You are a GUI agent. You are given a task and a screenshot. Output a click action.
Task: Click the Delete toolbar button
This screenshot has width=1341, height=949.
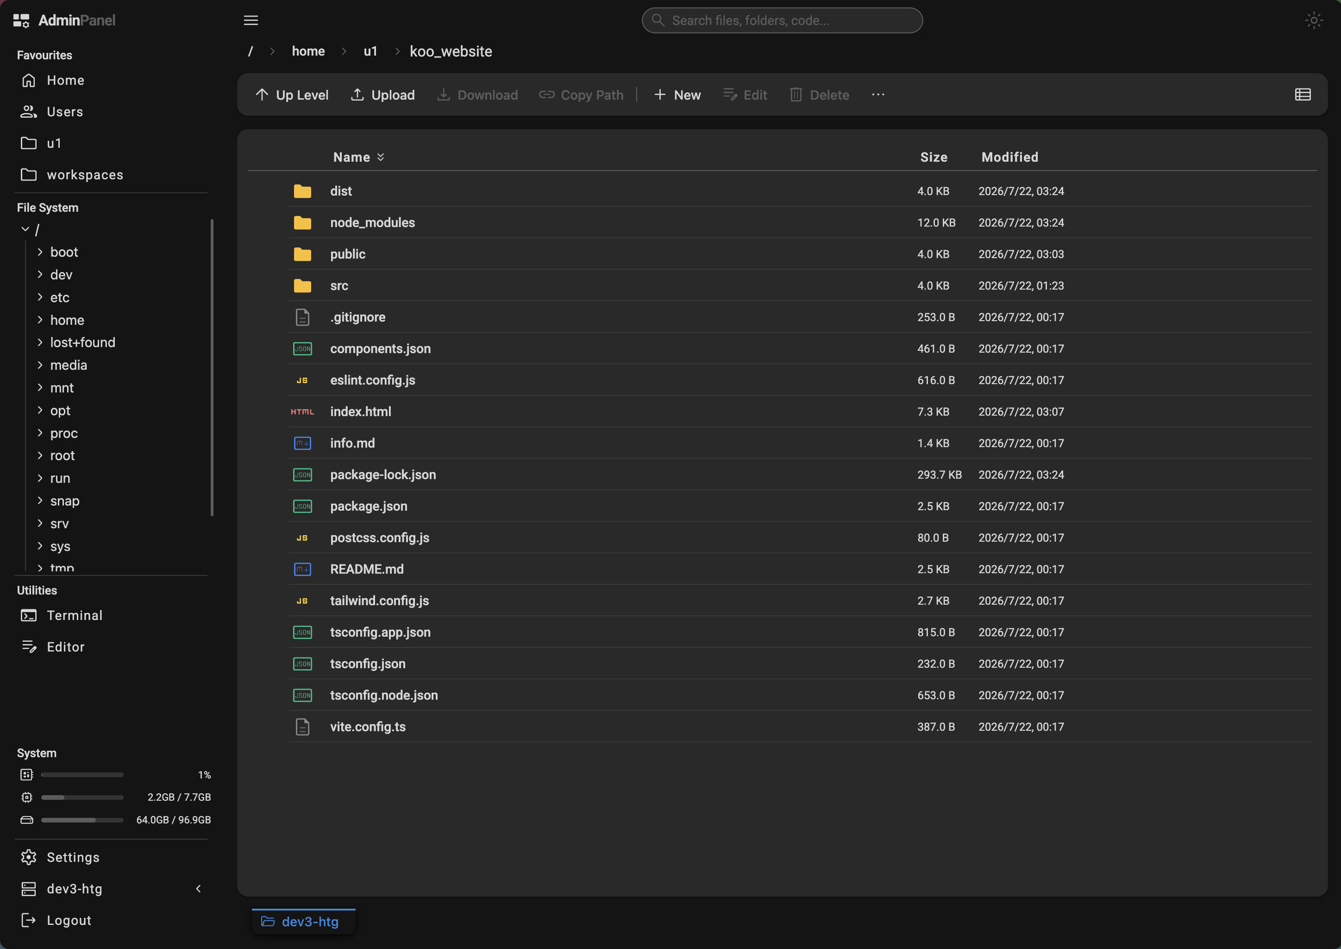coord(819,95)
